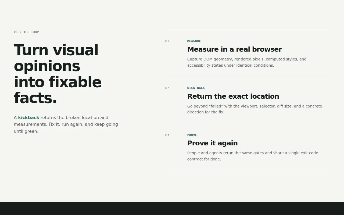Viewport: 344px width, 215px height.
Task: Click the bold green 'kickback' word
Action: click(x=28, y=117)
